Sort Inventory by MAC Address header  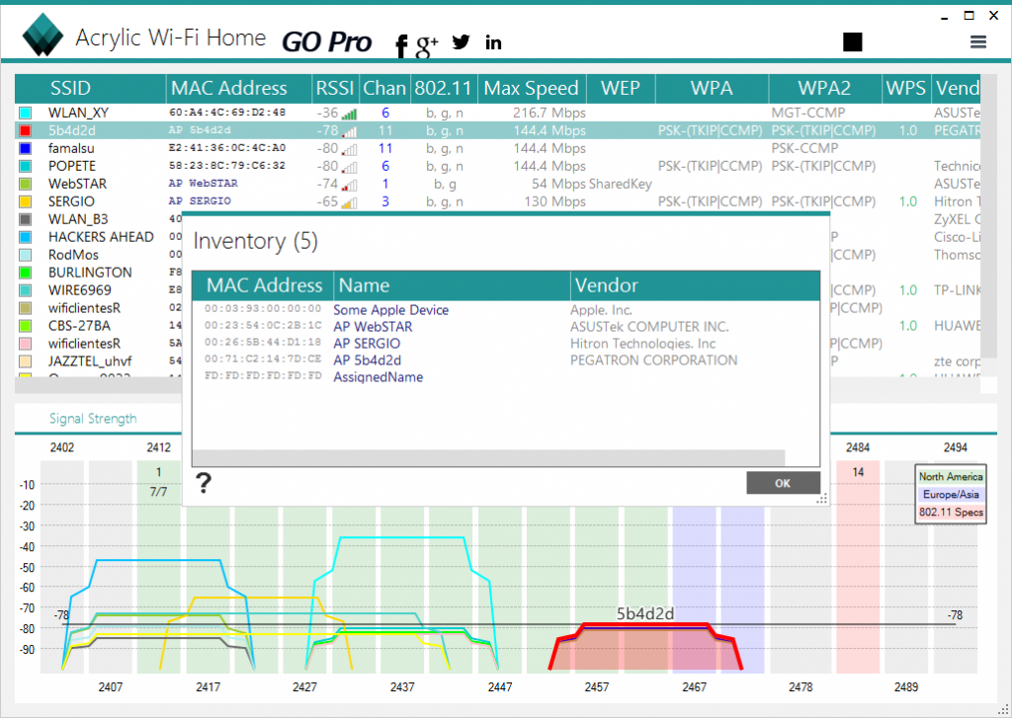[263, 285]
